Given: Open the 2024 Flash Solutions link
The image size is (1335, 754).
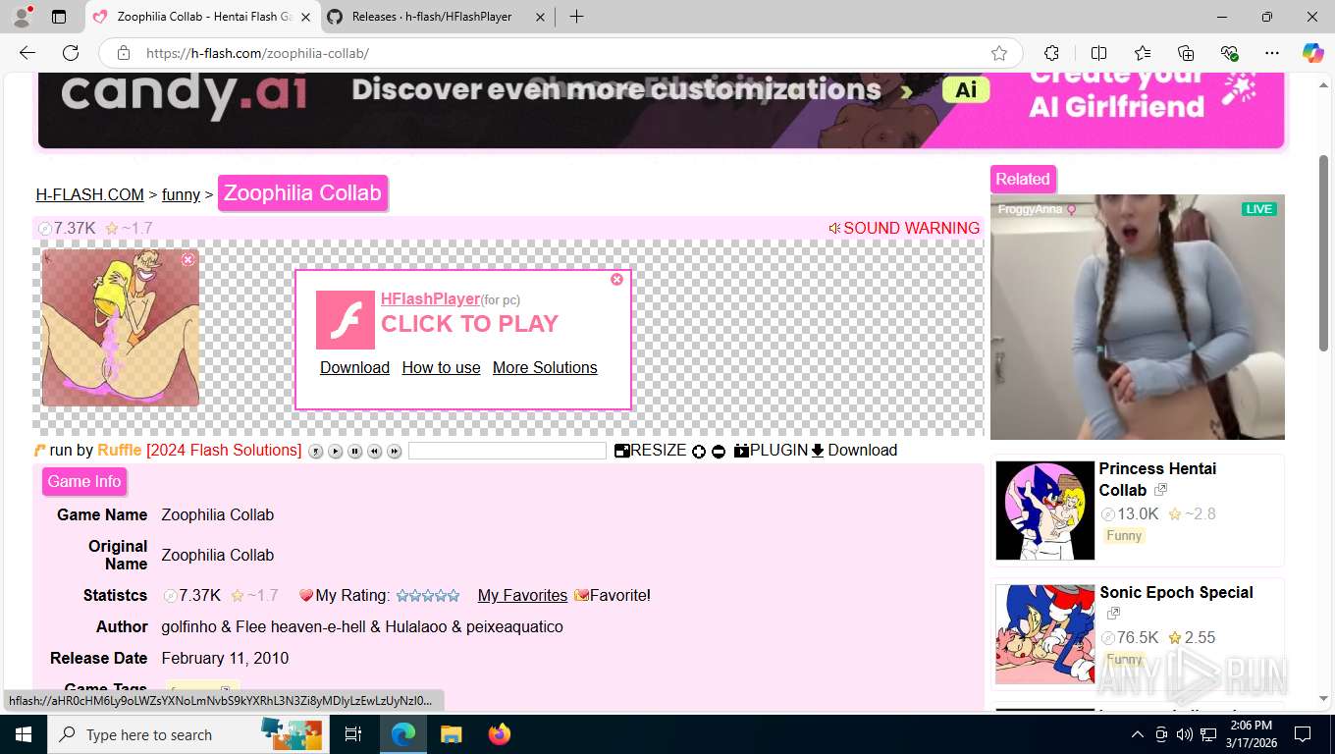Looking at the screenshot, I should coord(224,450).
